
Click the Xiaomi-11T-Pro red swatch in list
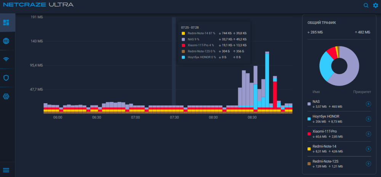[x=309, y=134]
